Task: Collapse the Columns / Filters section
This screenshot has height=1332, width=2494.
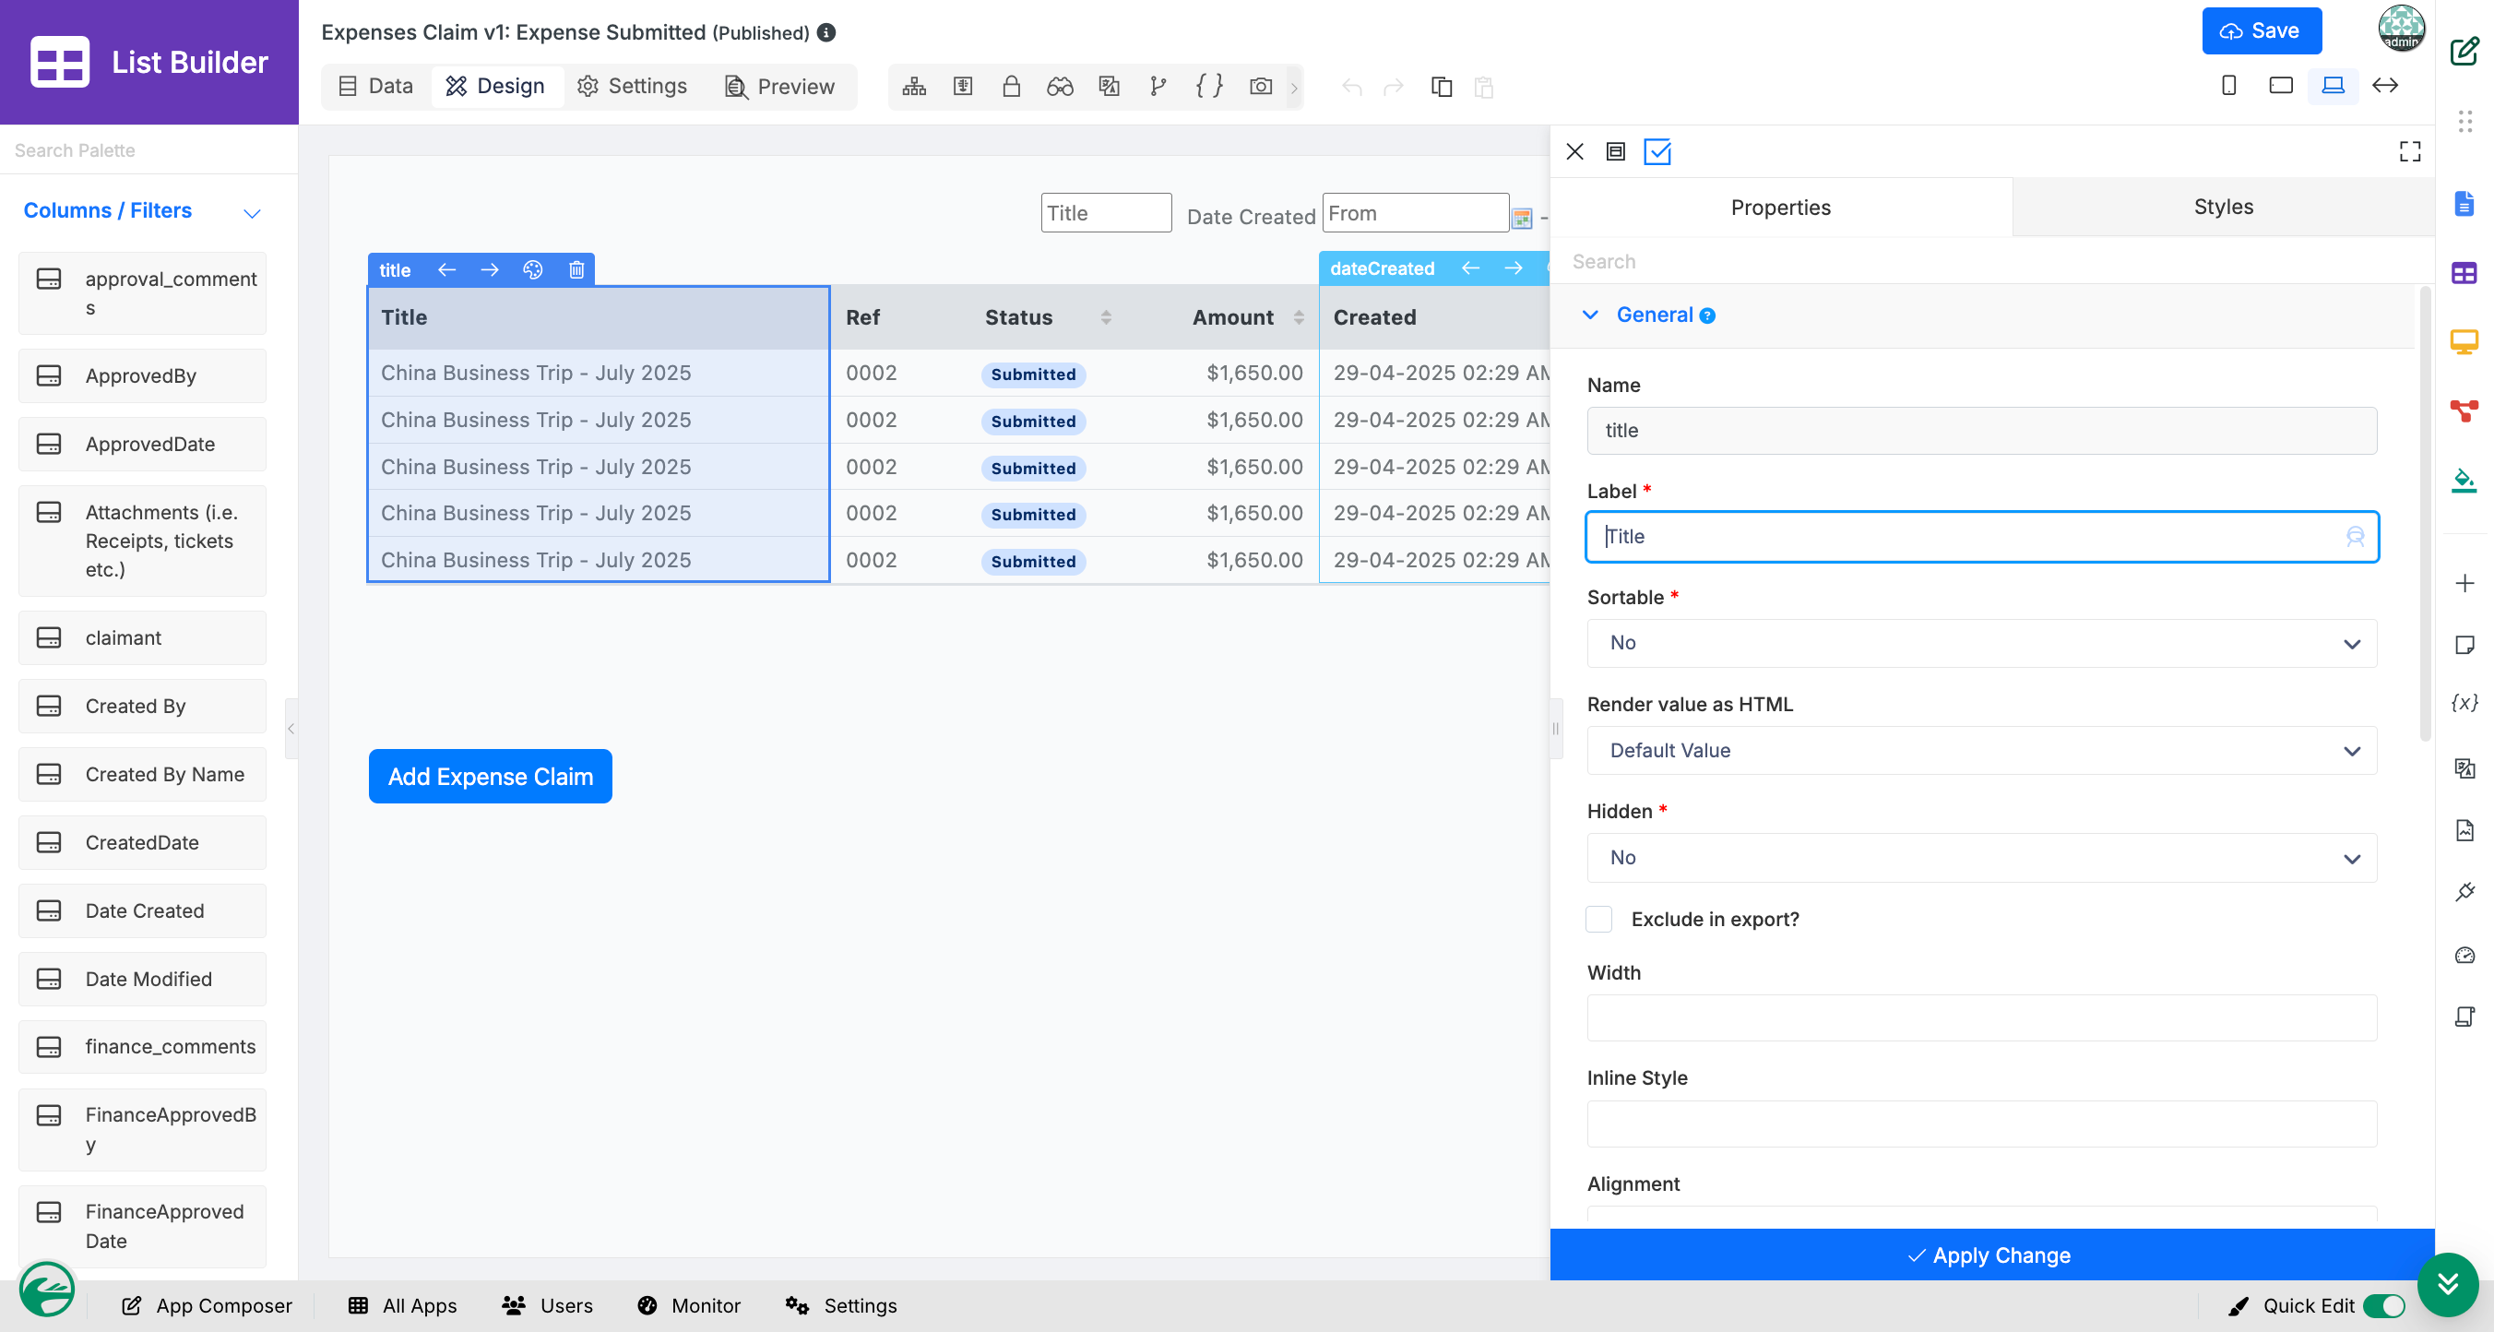Action: (252, 212)
